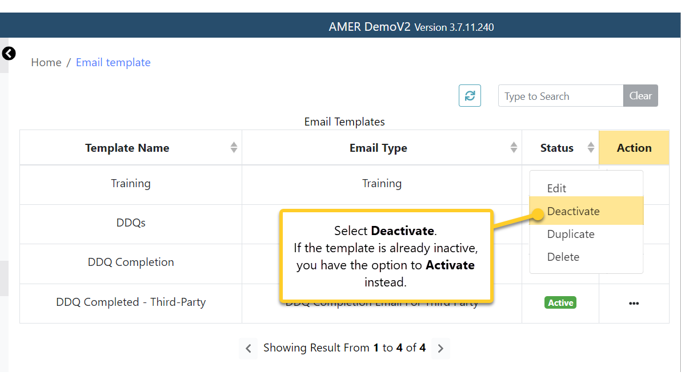Select the DDQs template name cell

click(x=131, y=223)
